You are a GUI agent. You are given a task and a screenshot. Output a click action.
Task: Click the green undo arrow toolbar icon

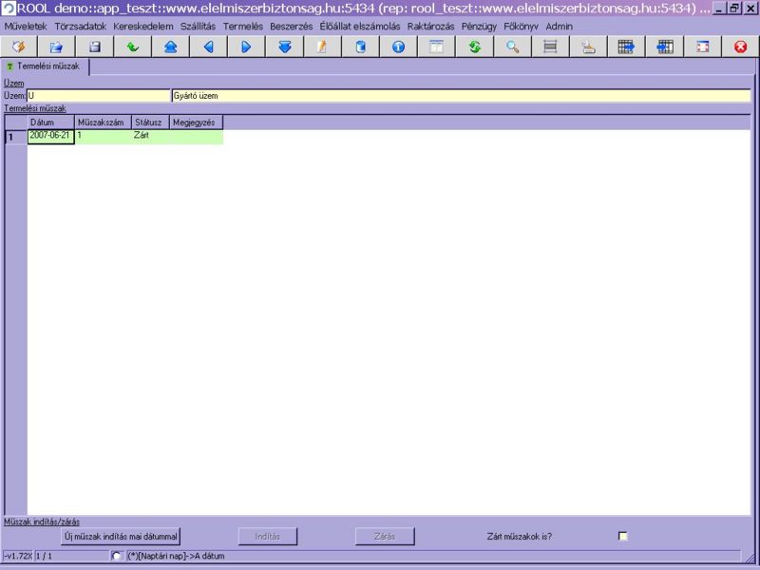[x=132, y=47]
